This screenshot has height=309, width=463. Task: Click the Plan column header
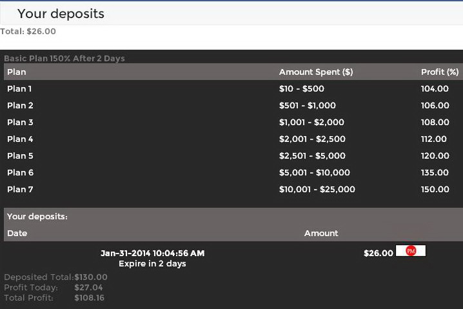tap(17, 72)
